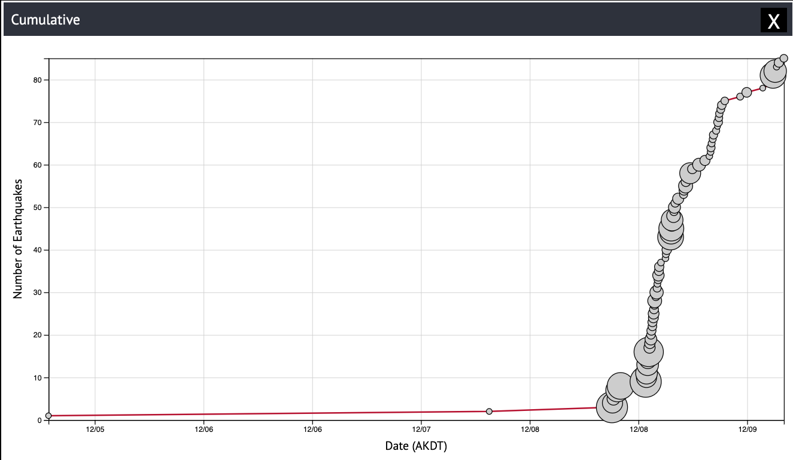
Task: Click the 'Cumulative' panel title
Action: (x=45, y=20)
